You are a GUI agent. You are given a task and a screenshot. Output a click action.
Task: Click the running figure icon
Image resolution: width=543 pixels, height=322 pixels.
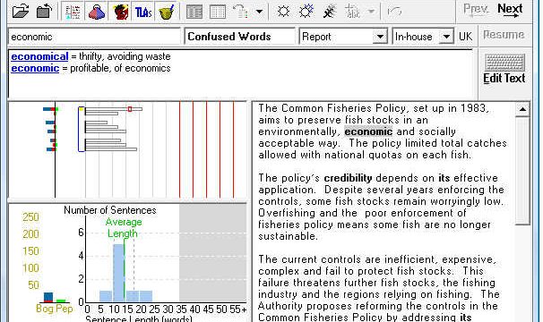click(330, 12)
